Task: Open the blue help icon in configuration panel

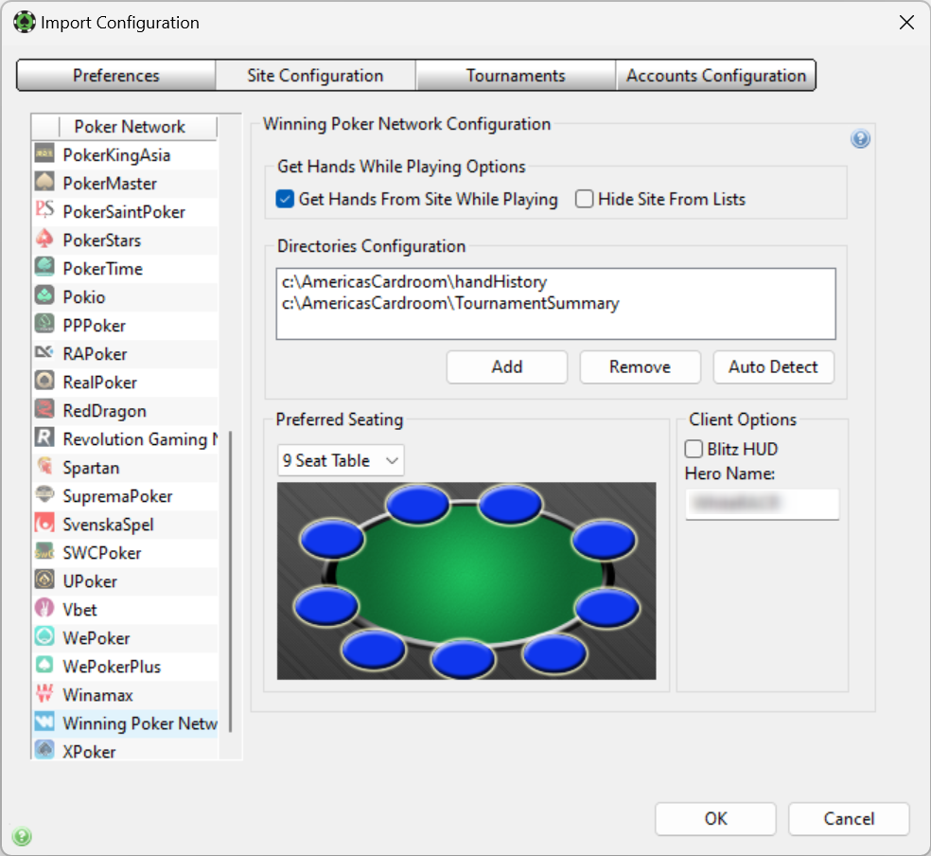Action: pos(860,139)
